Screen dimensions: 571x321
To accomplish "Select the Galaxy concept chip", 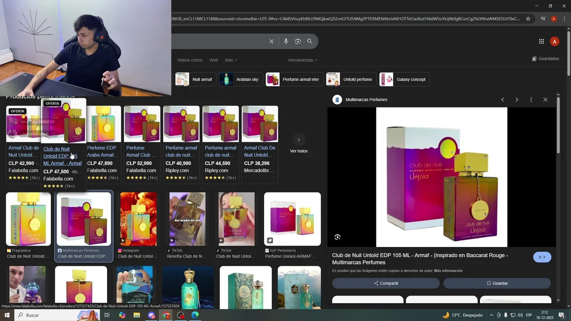I will pyautogui.click(x=405, y=79).
